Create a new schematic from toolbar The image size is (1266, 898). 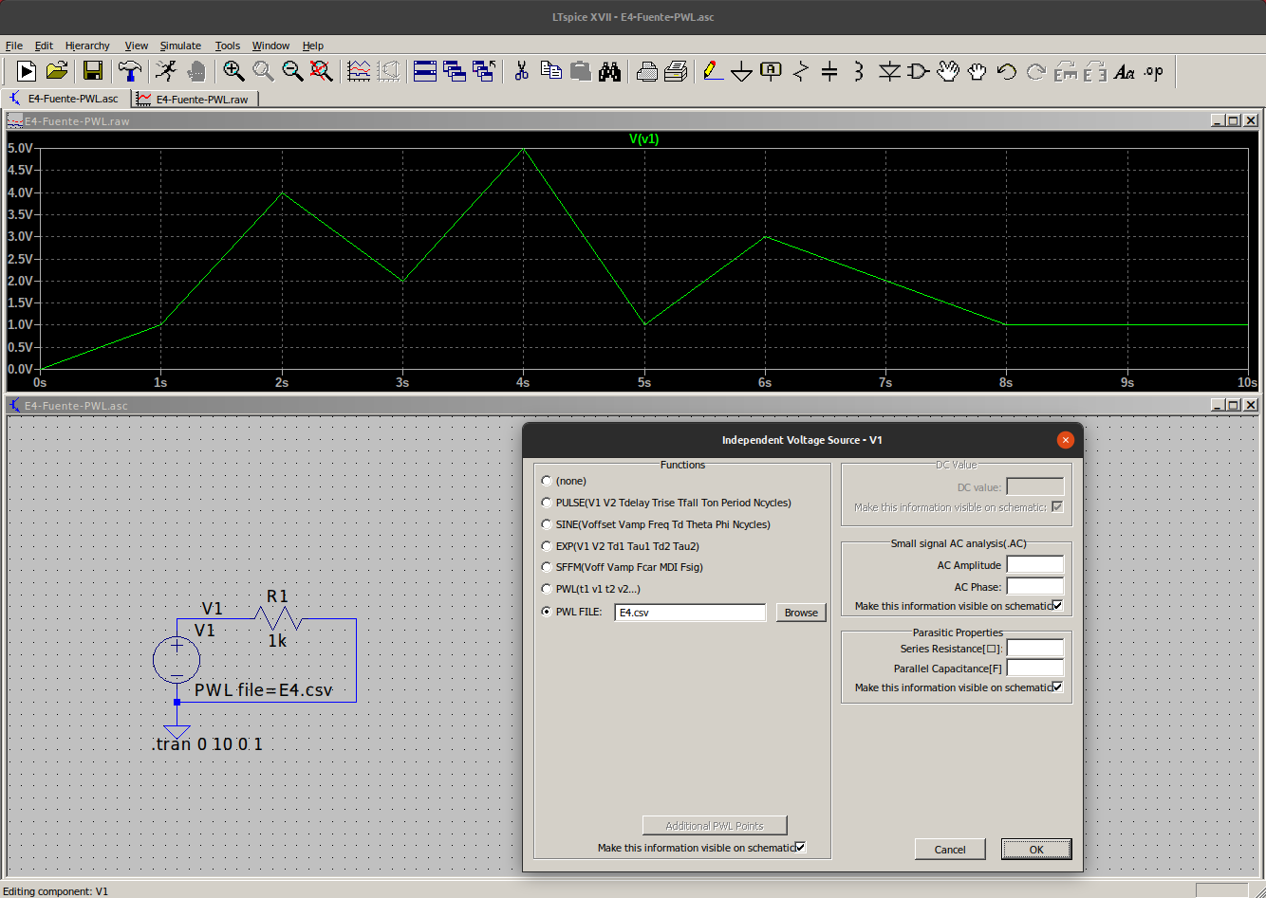click(x=27, y=71)
